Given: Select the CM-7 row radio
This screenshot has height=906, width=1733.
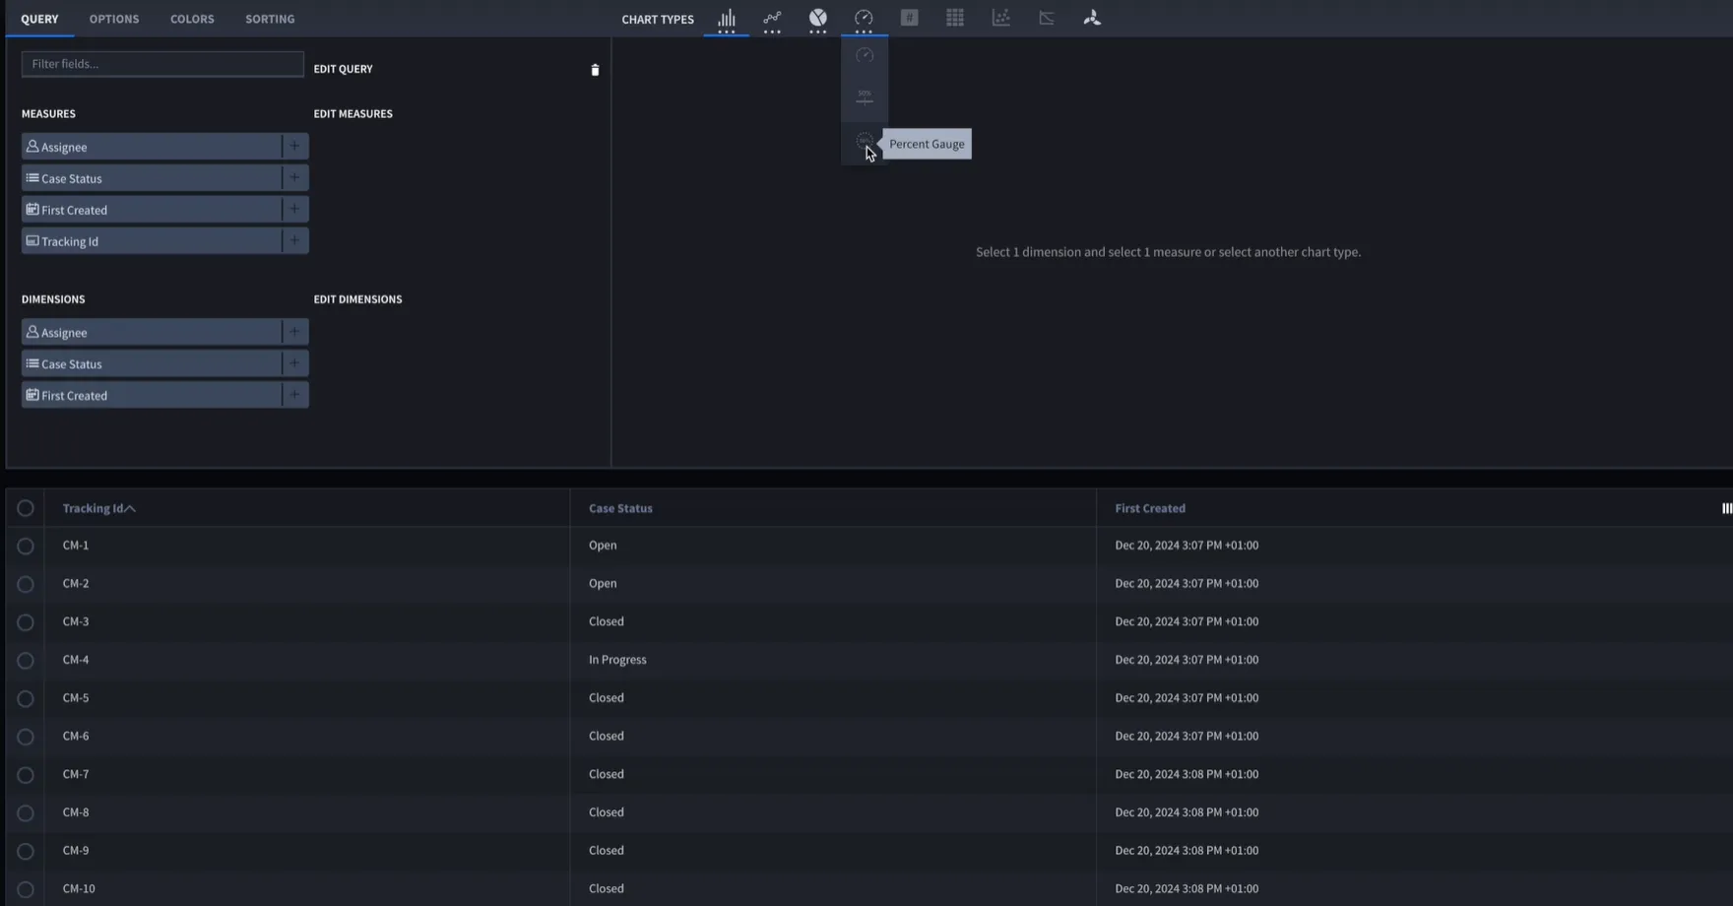Looking at the screenshot, I should (x=26, y=775).
